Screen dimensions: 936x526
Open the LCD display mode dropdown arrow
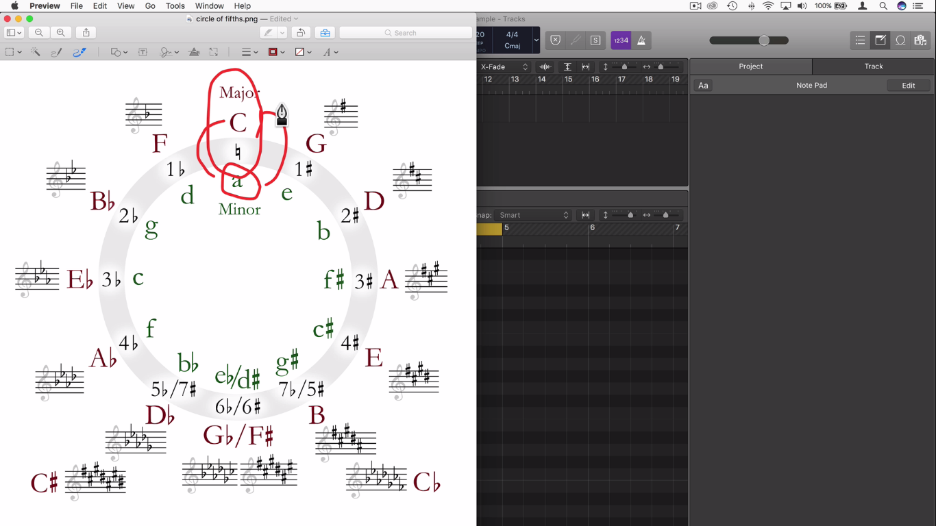tap(536, 40)
